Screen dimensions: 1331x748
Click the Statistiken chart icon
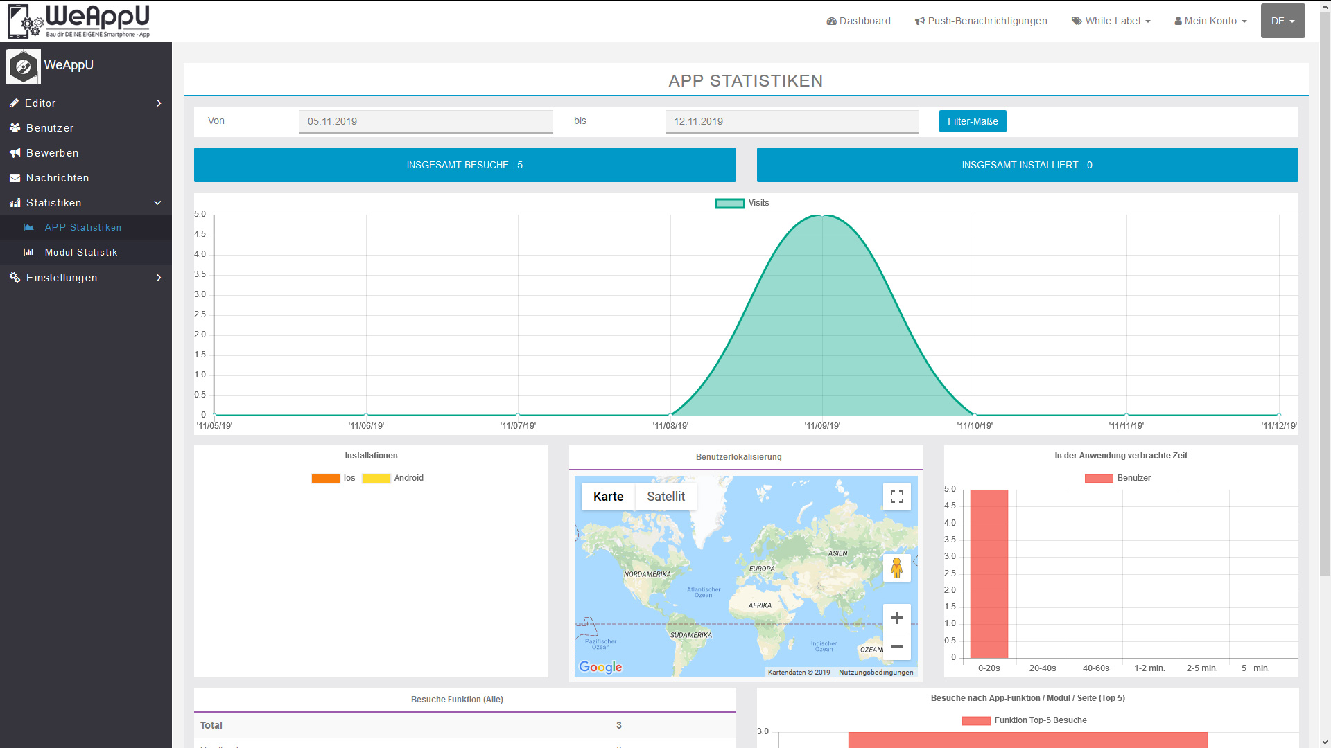tap(15, 203)
